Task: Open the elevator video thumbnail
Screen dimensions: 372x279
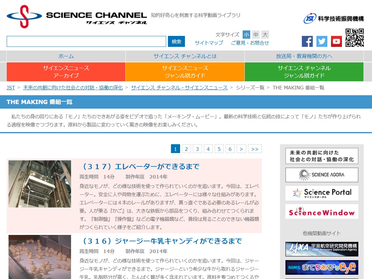Action: (40, 184)
